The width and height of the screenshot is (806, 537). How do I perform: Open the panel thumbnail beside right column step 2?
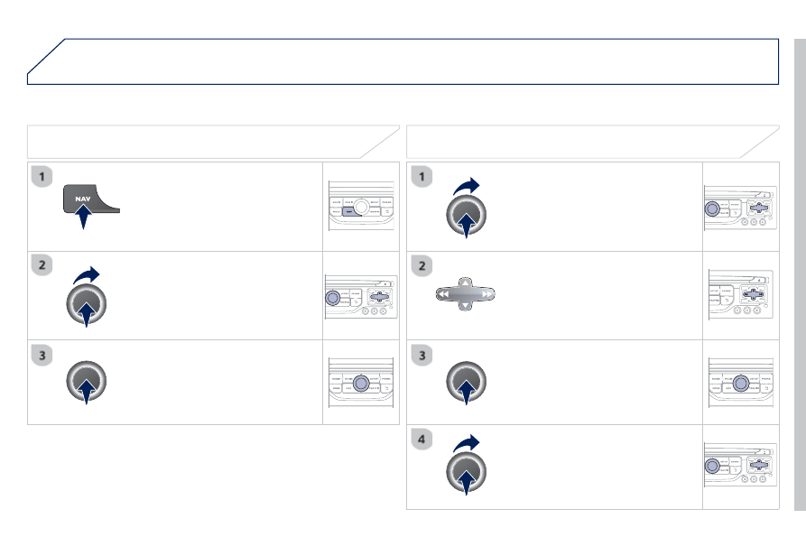pyautogui.click(x=741, y=294)
